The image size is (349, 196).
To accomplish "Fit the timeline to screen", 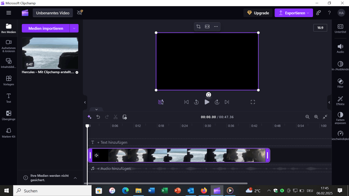I will (325, 117).
